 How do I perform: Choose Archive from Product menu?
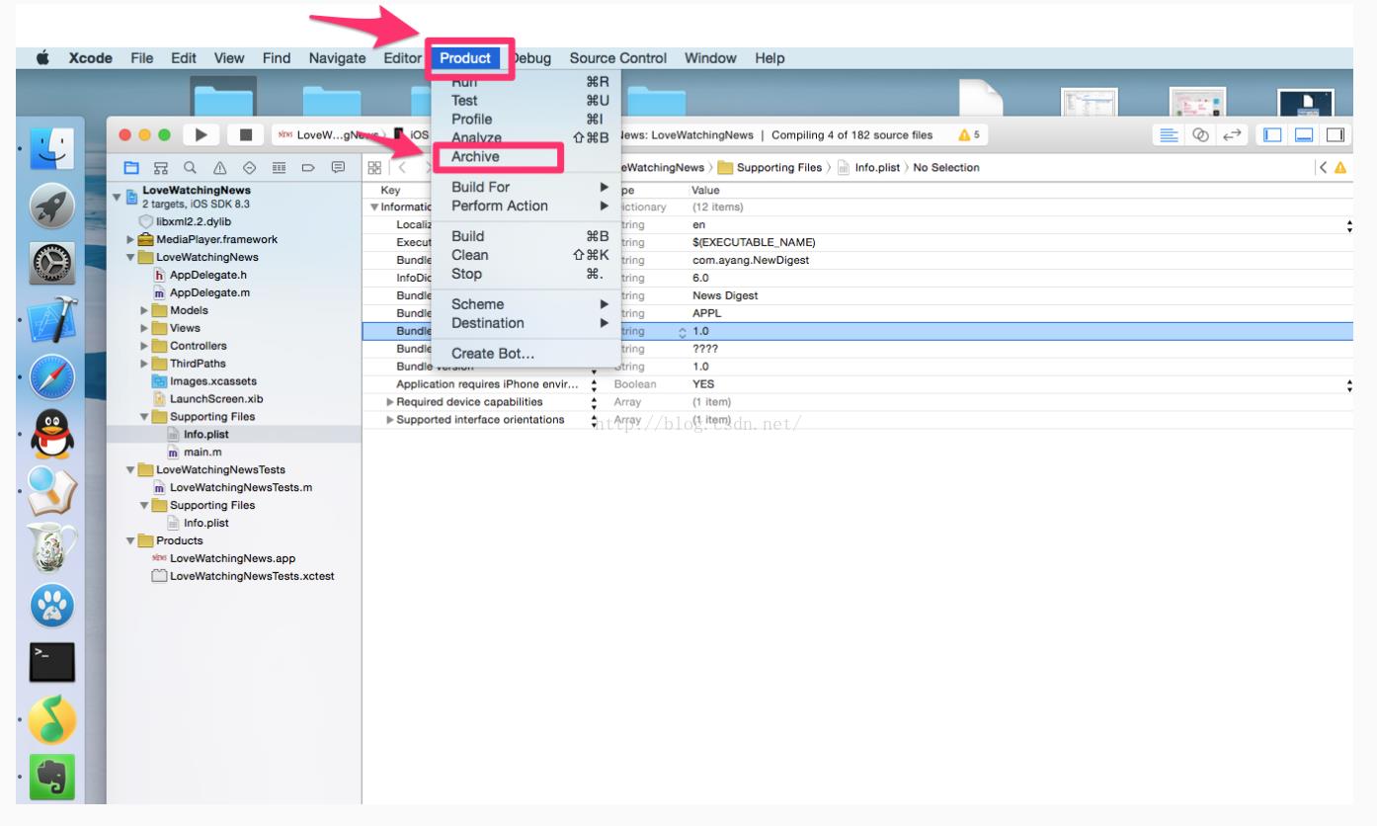pos(526,156)
